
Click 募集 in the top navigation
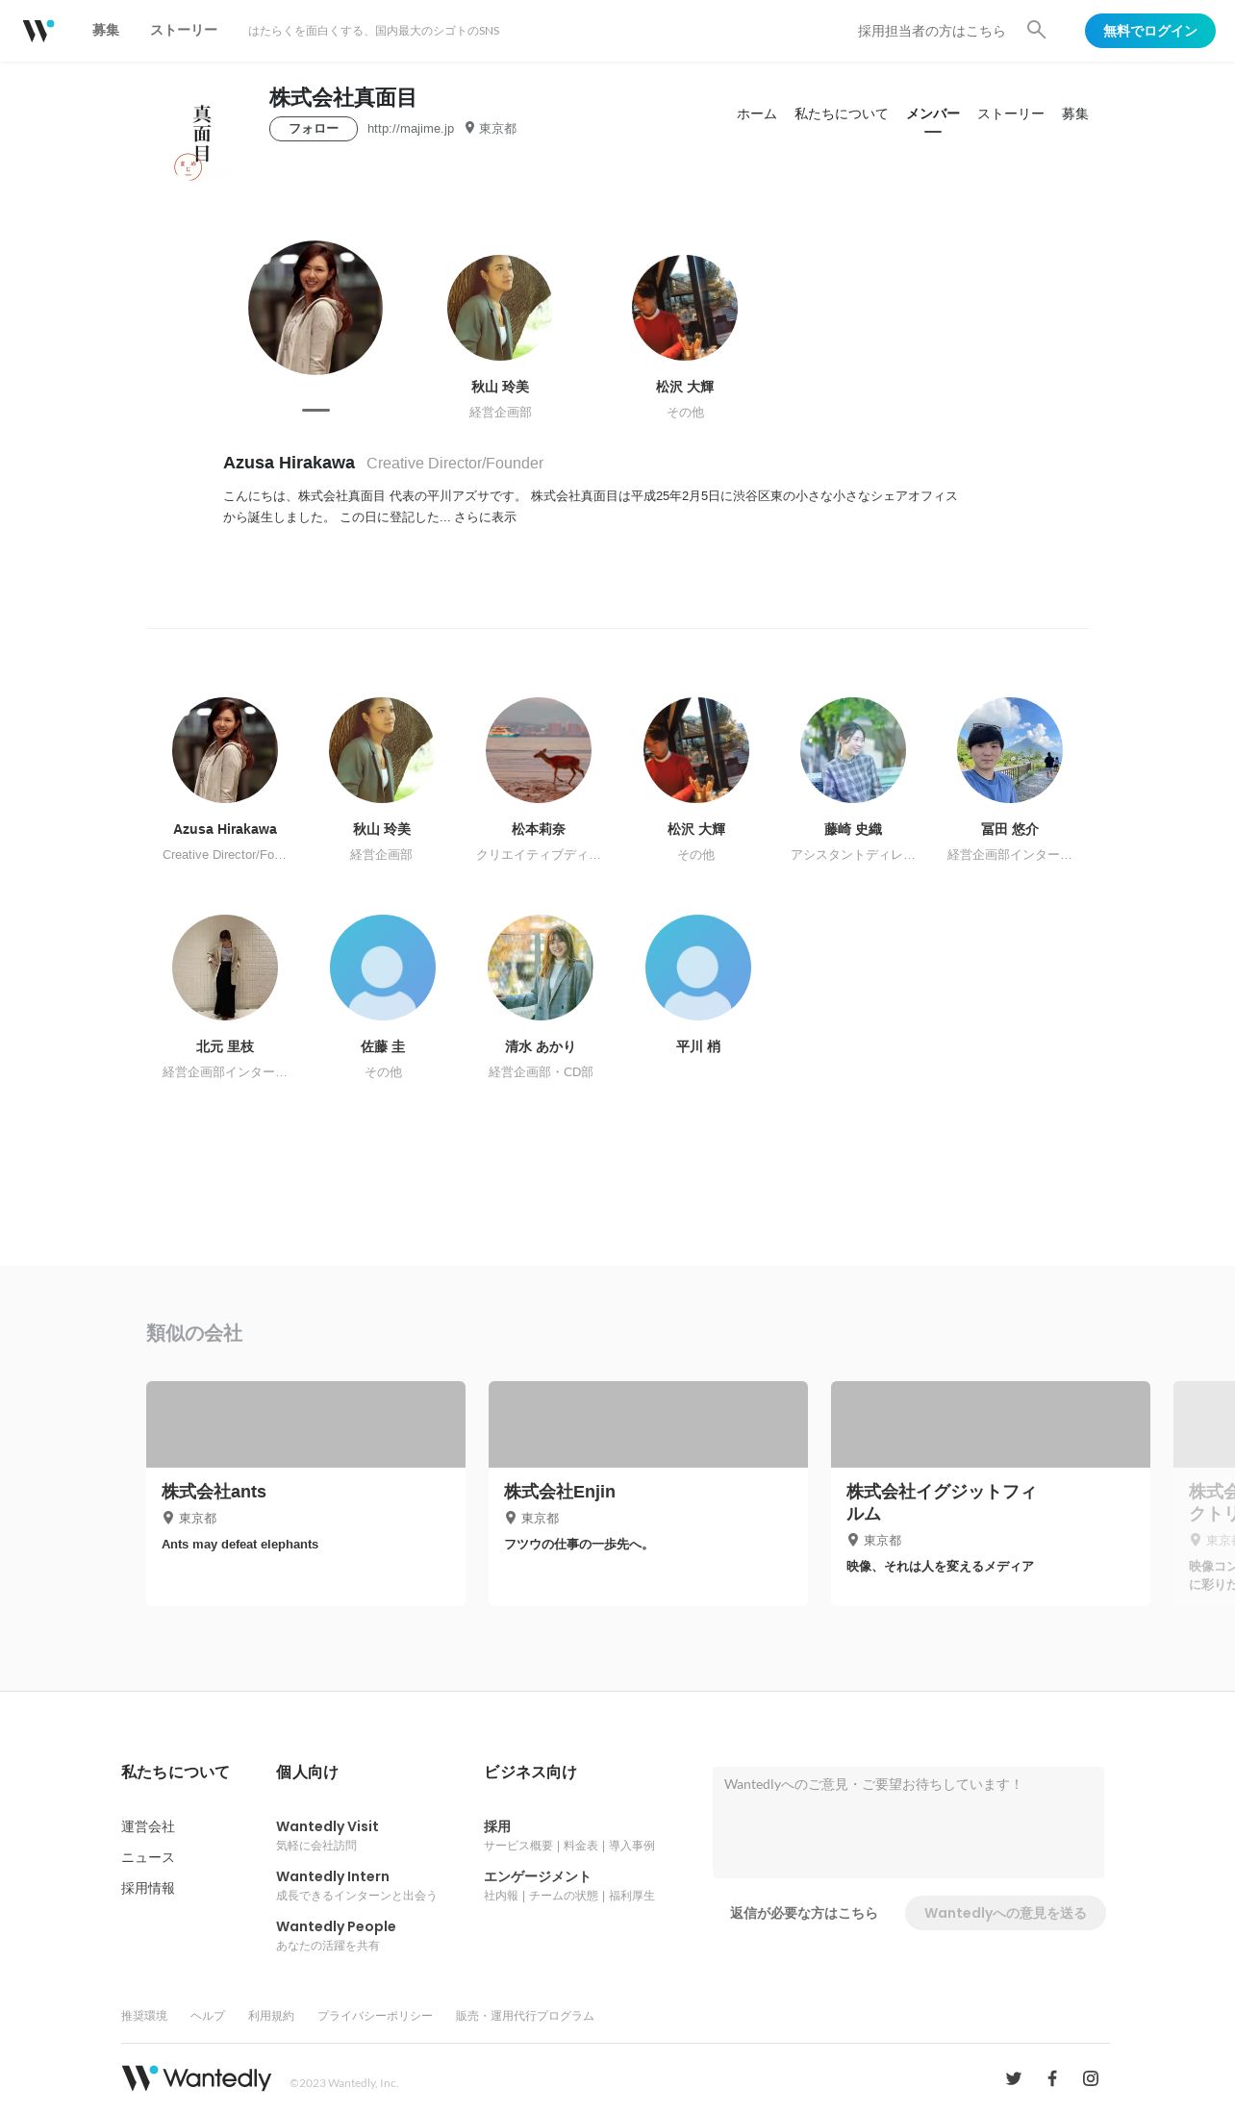(x=106, y=30)
